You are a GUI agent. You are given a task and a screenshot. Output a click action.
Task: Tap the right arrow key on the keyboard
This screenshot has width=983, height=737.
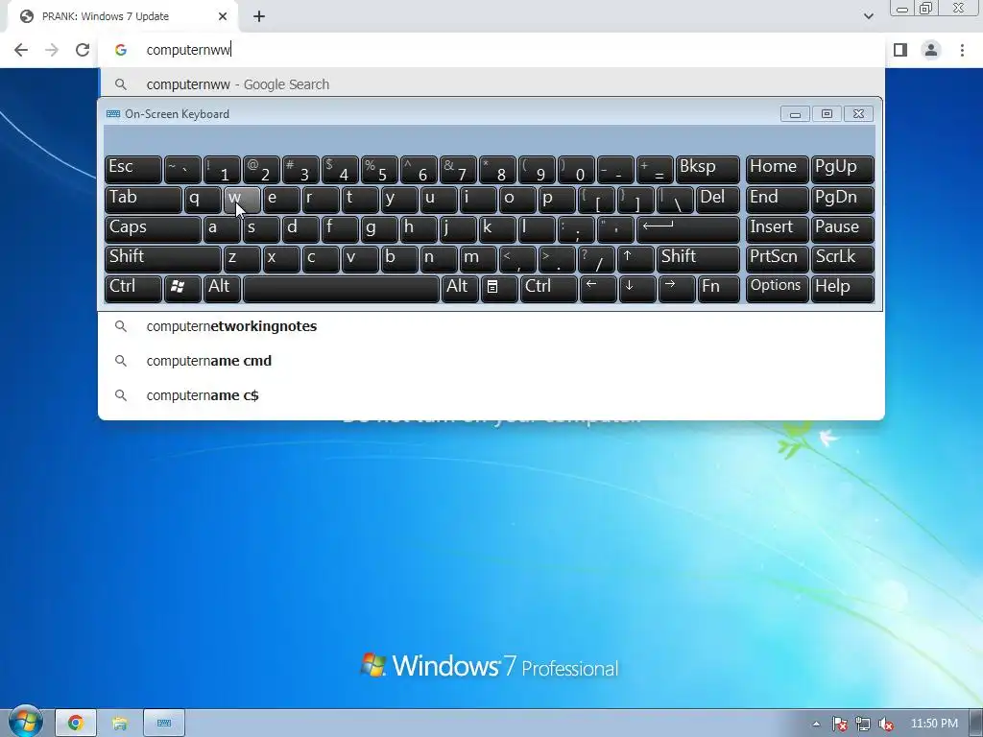[x=677, y=289]
